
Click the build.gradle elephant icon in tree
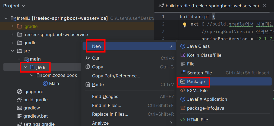(19, 100)
